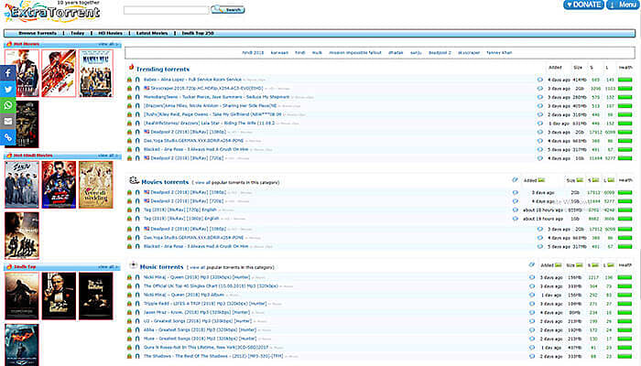Open the Dark Knight poster thumbnail
Image resolution: width=641 pixels, height=366 pixels.
(22, 345)
